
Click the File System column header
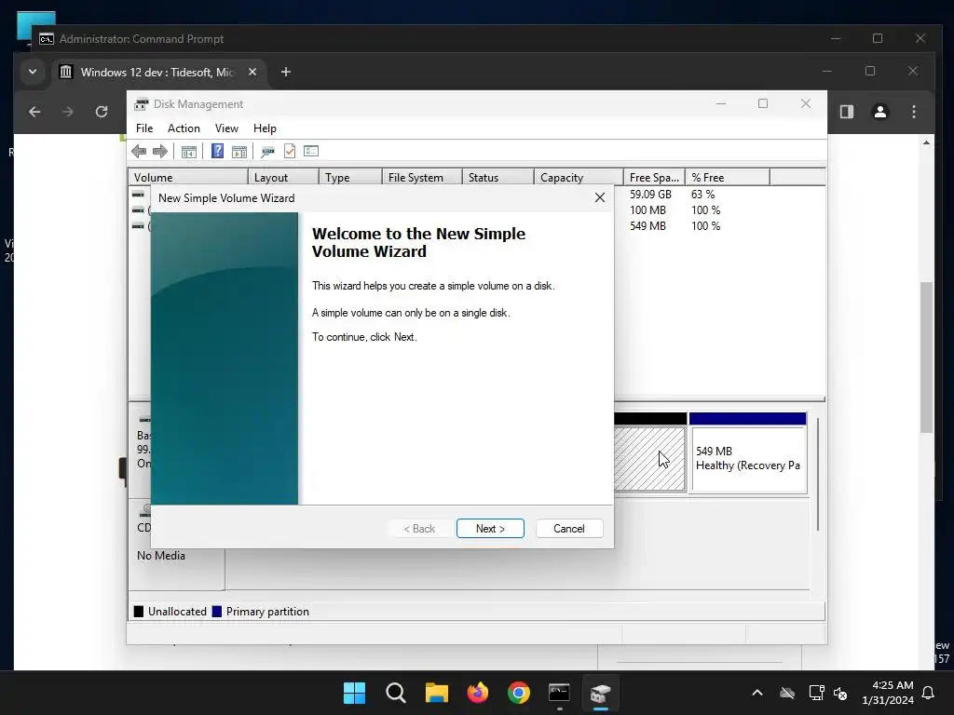422,178
